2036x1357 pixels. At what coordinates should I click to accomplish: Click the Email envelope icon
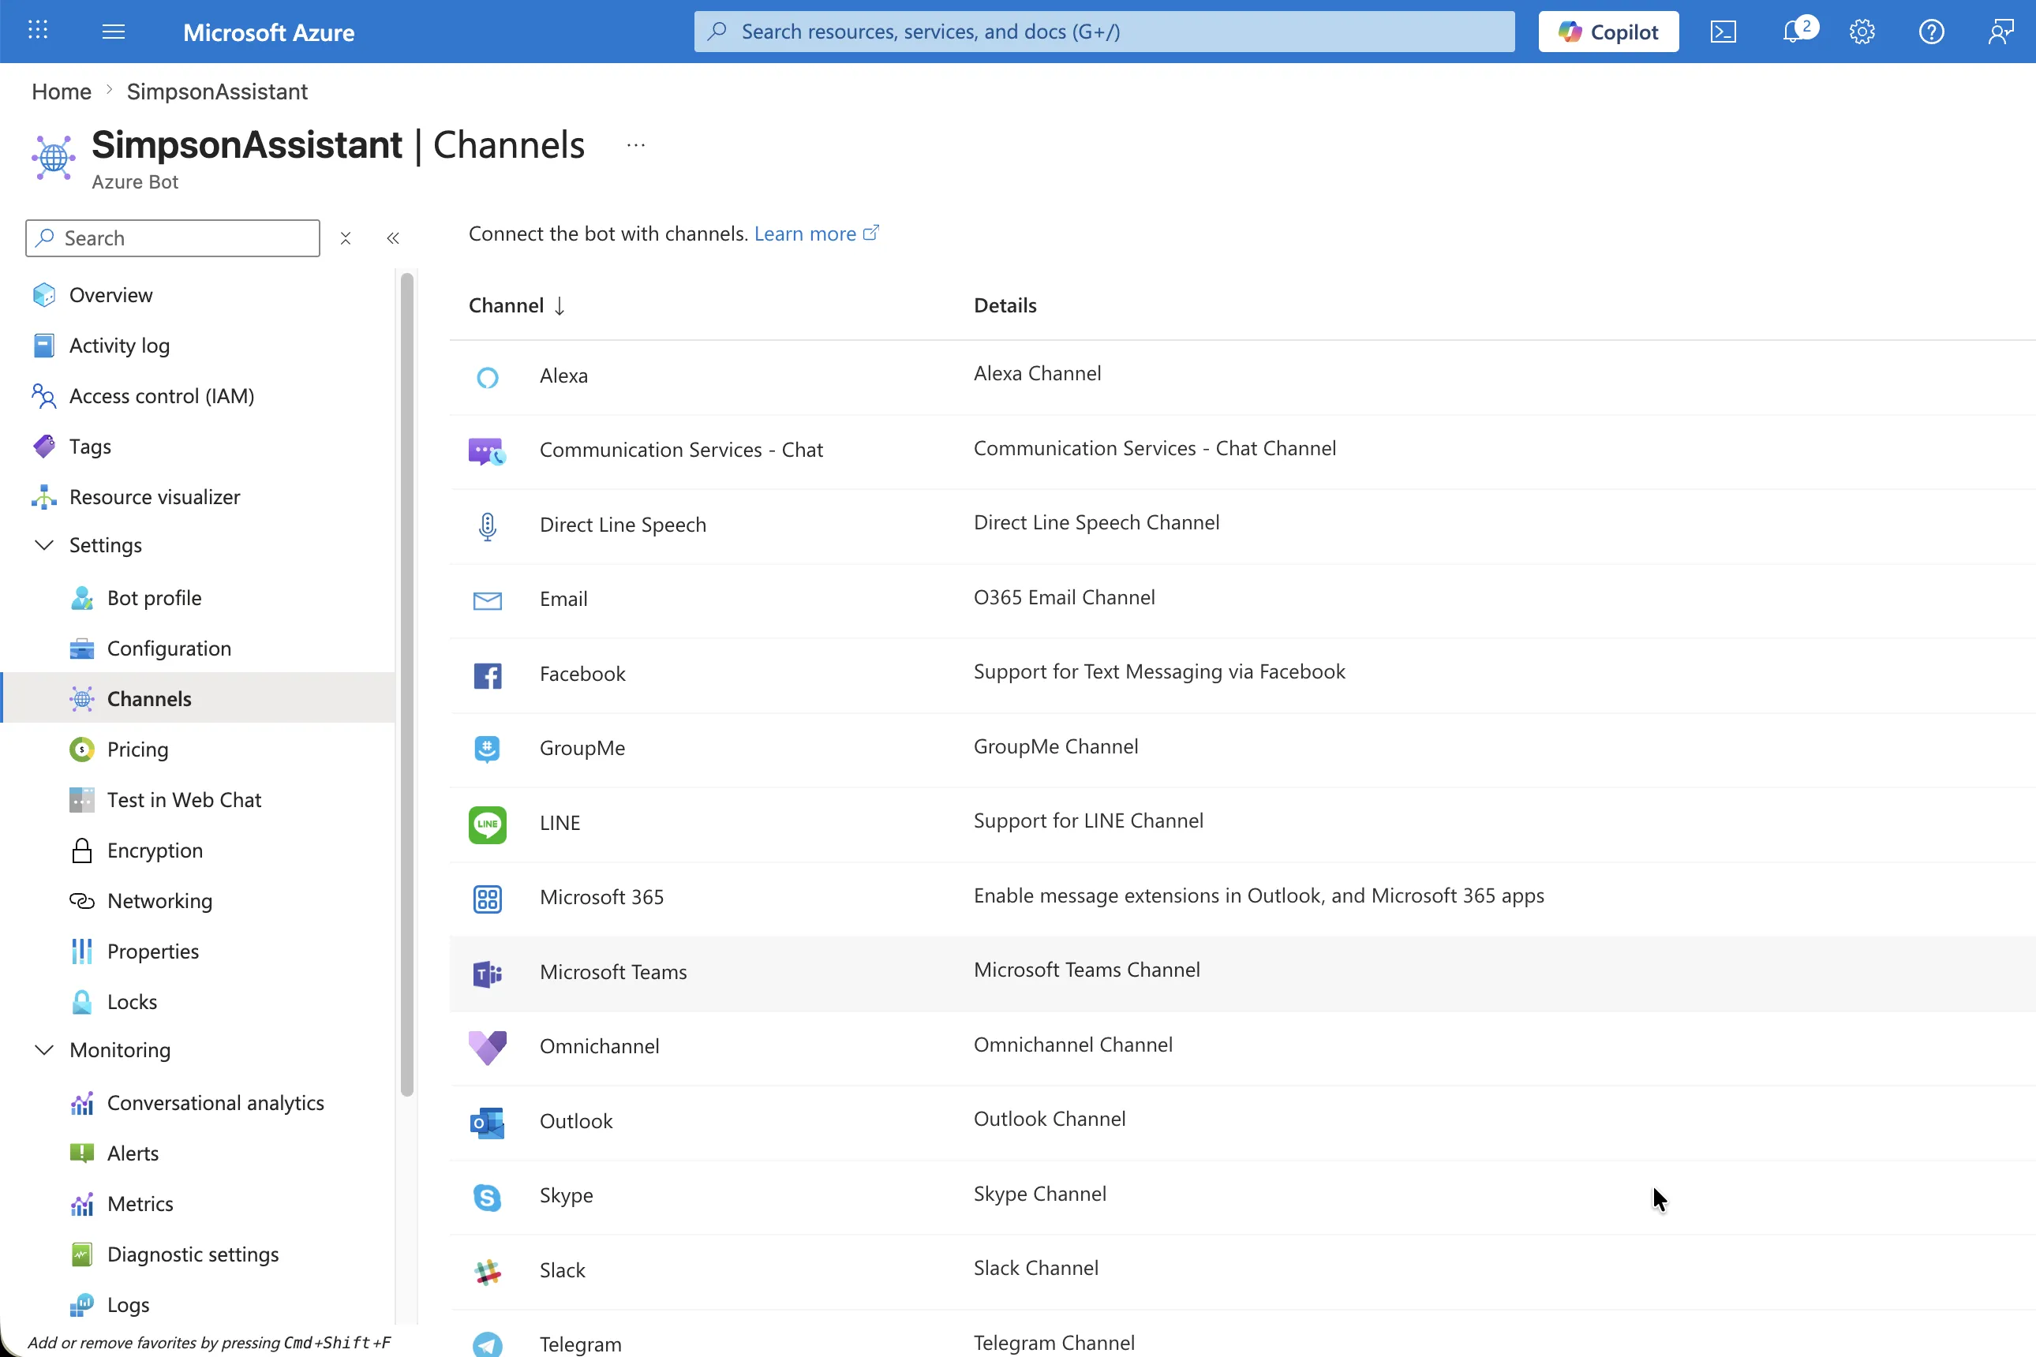(488, 600)
